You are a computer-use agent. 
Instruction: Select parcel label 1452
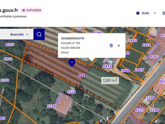tap(108, 66)
